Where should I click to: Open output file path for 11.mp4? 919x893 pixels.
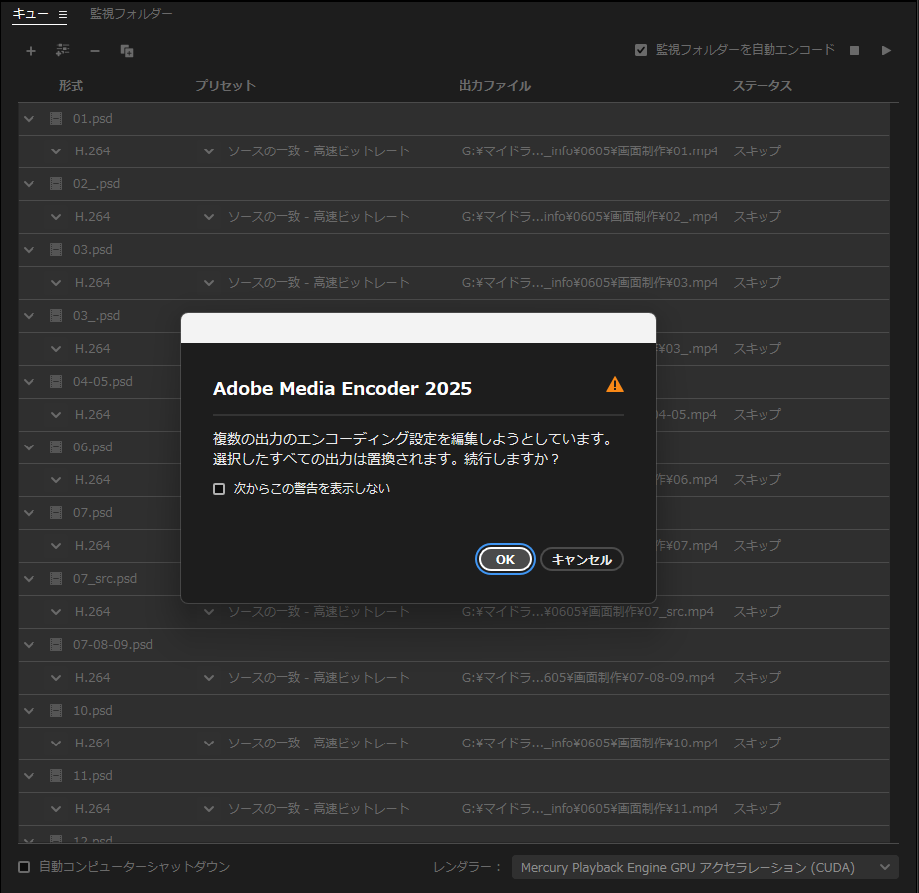[590, 809]
